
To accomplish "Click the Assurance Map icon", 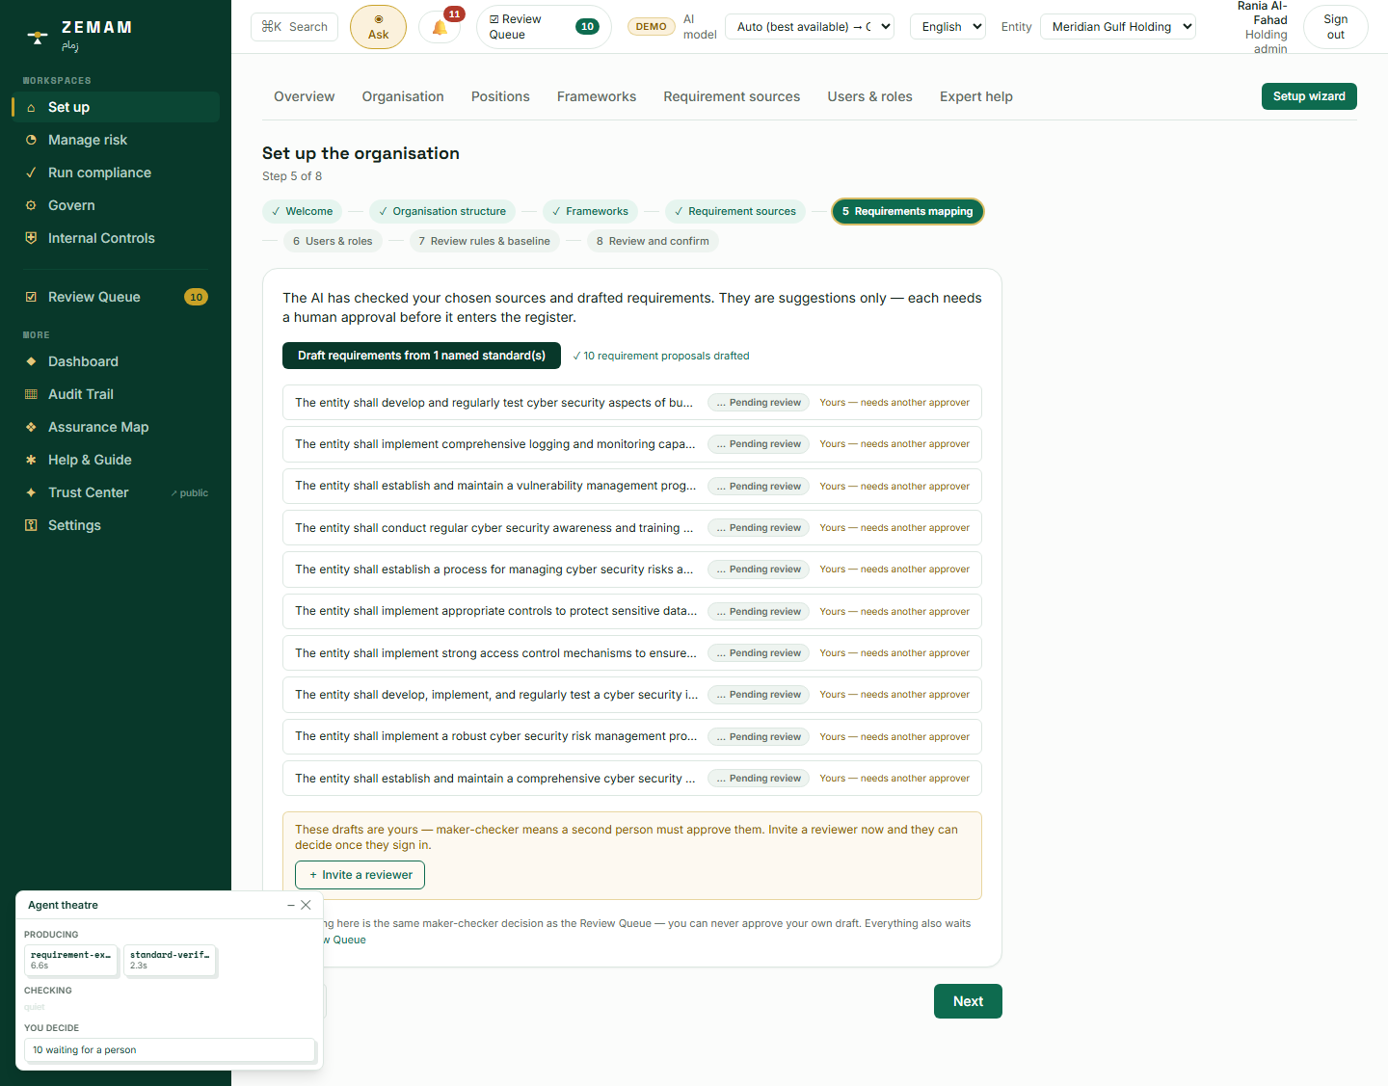I will [x=31, y=427].
